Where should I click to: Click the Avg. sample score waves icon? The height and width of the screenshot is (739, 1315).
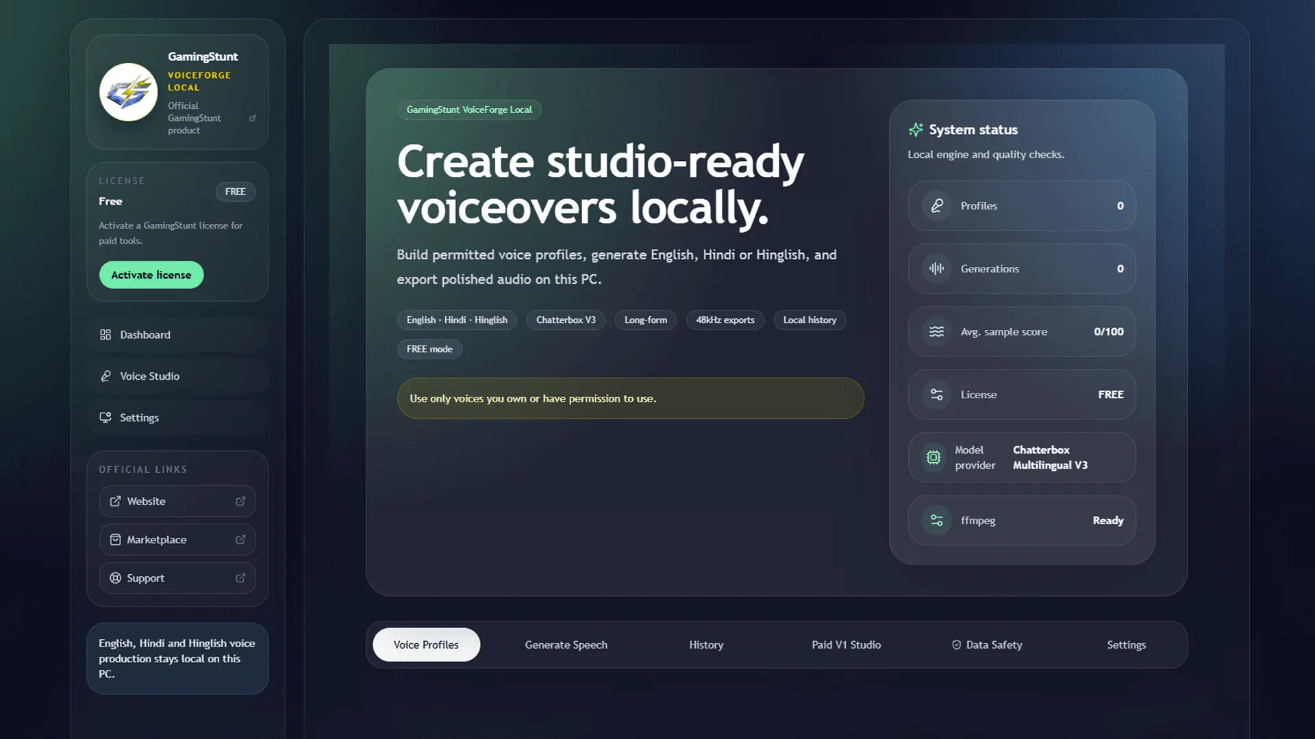point(936,332)
